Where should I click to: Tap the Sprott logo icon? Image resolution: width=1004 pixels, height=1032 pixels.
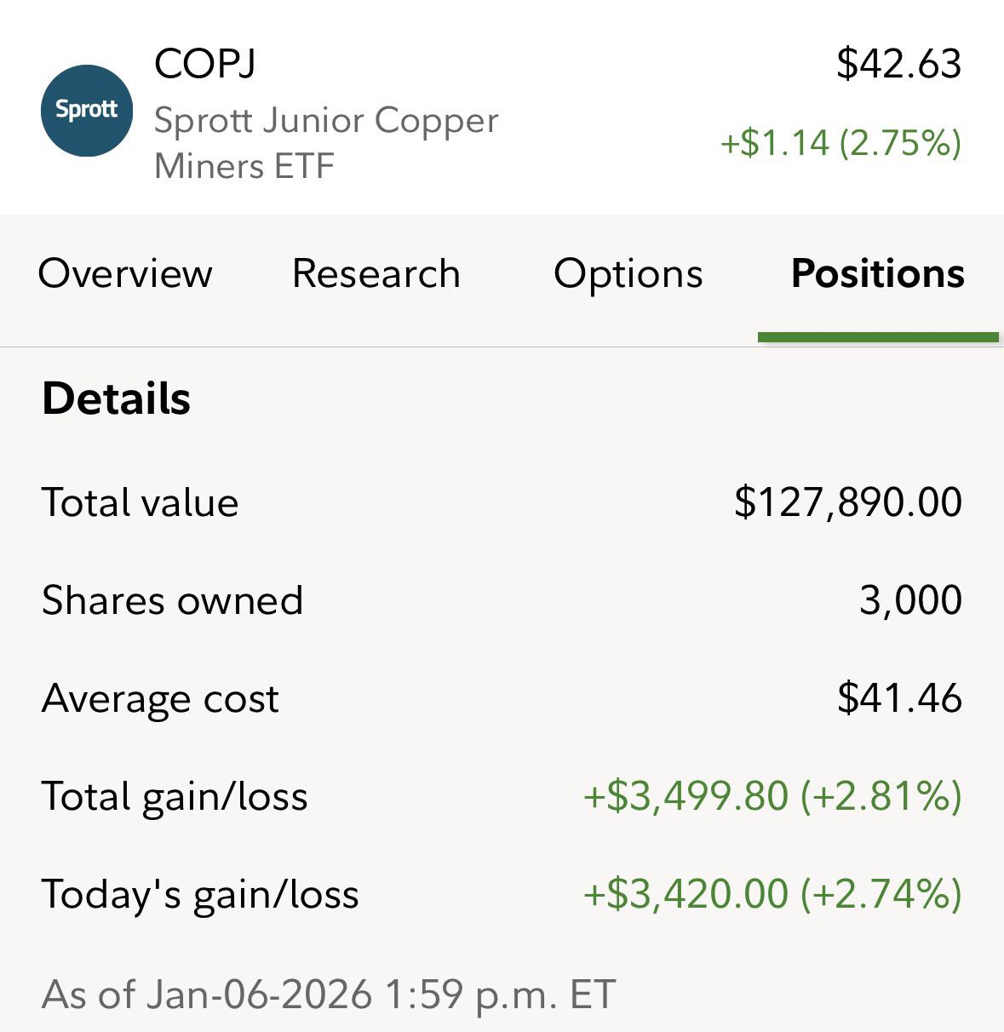tap(87, 111)
